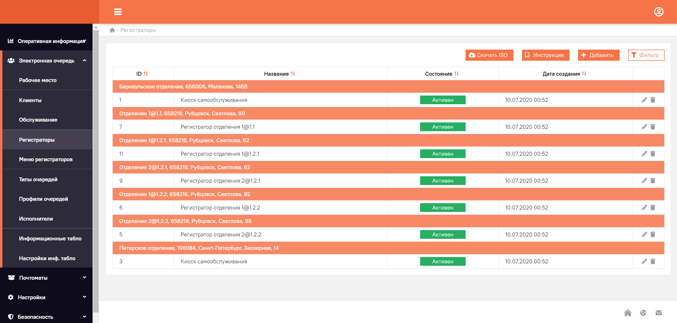This screenshot has width=677, height=323.
Task: Click Активен status of row 11
Action: click(443, 154)
